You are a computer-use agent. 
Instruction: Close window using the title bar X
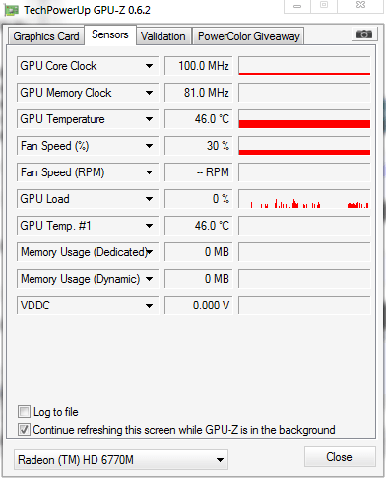[x=361, y=5]
